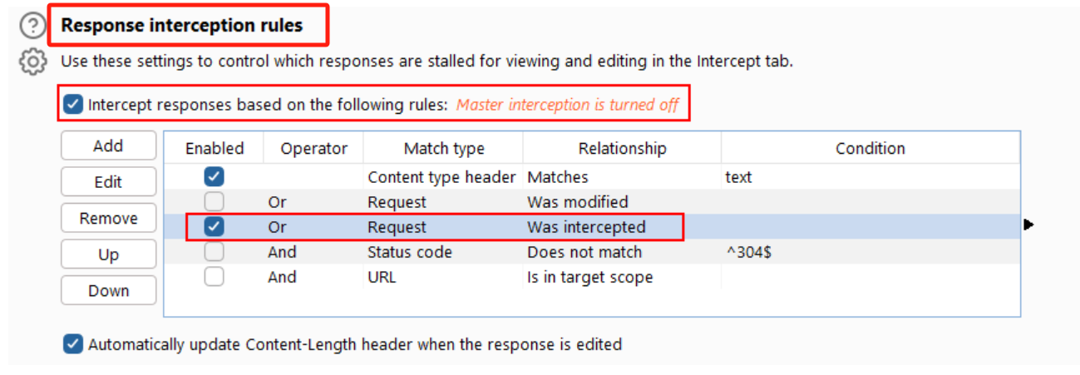Enable the URL in target scope rule
Screen dimensions: 1080x375
click(x=214, y=277)
